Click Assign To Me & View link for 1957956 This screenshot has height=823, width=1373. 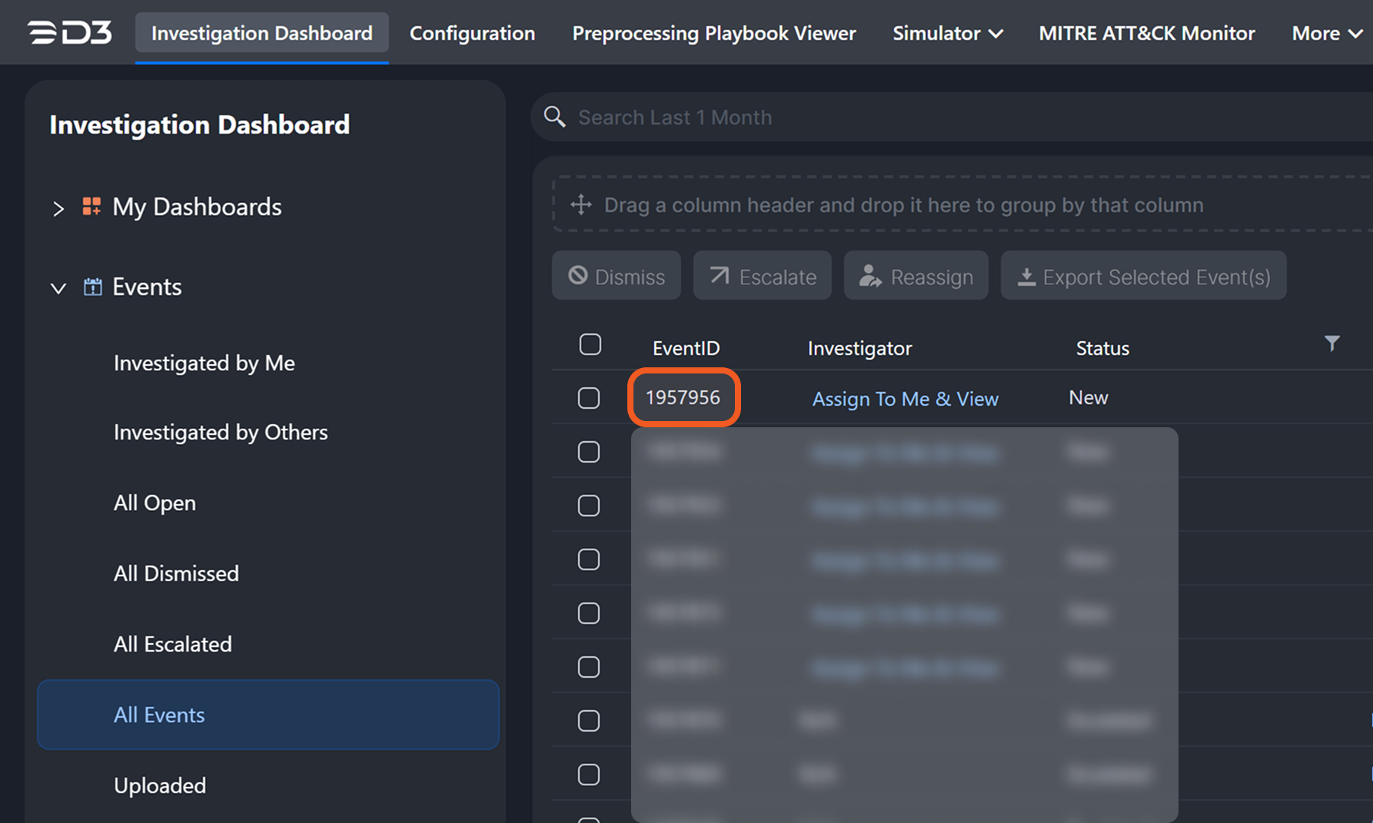coord(906,399)
